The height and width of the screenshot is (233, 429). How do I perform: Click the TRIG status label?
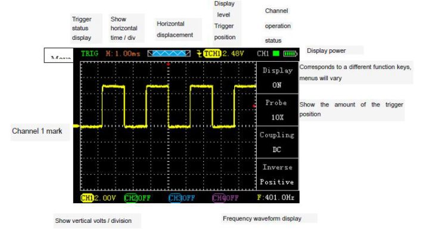click(x=89, y=53)
